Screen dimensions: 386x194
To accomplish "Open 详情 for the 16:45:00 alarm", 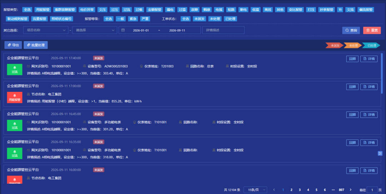I will [x=369, y=115].
